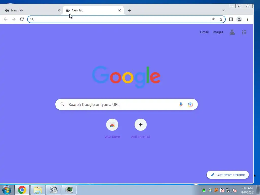Go forward with the forward arrow
The image size is (260, 195).
coord(14,19)
